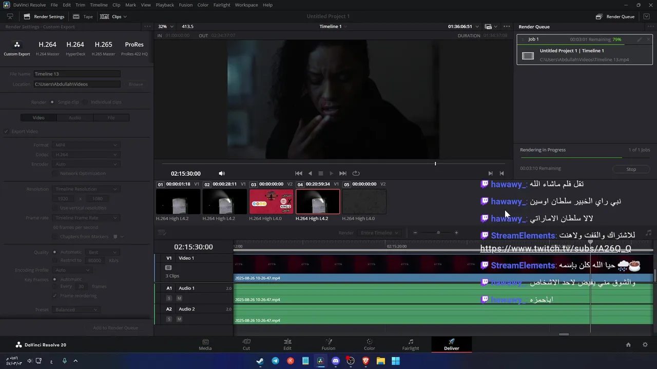Toggle the Render Queue panel button
Viewport: 657px width, 369px height.
point(615,16)
